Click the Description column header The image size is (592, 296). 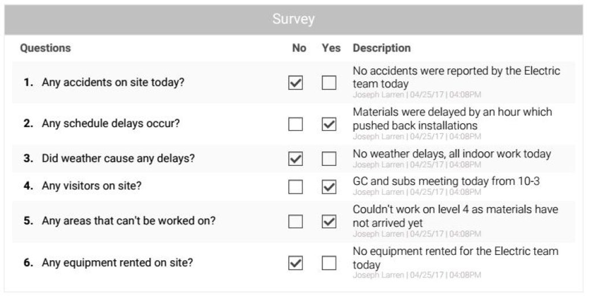click(382, 49)
